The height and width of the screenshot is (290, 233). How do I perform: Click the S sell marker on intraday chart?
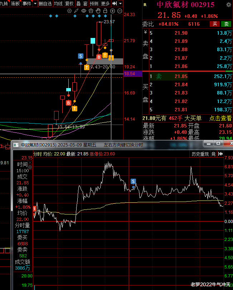pyautogui.click(x=134, y=181)
